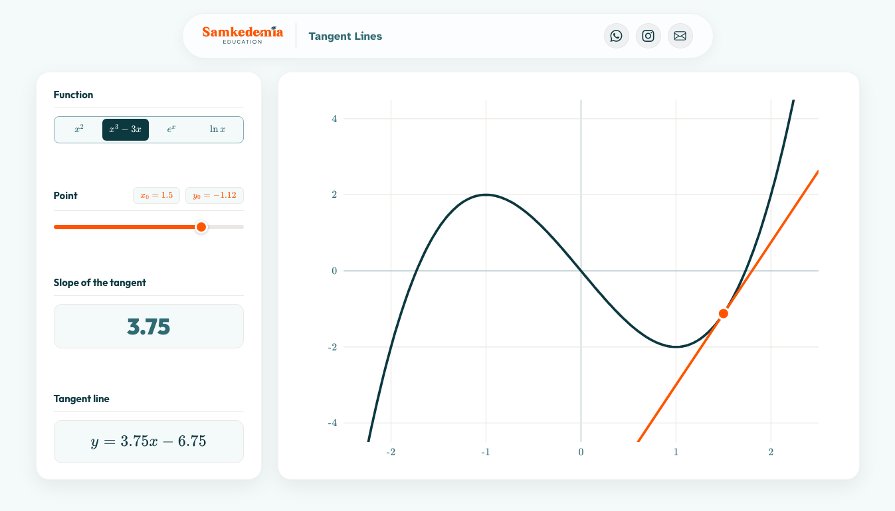Click the Tangent line heading

coord(82,399)
